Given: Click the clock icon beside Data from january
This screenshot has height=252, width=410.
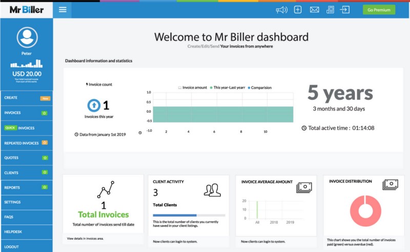Looking at the screenshot, I should tap(76, 134).
